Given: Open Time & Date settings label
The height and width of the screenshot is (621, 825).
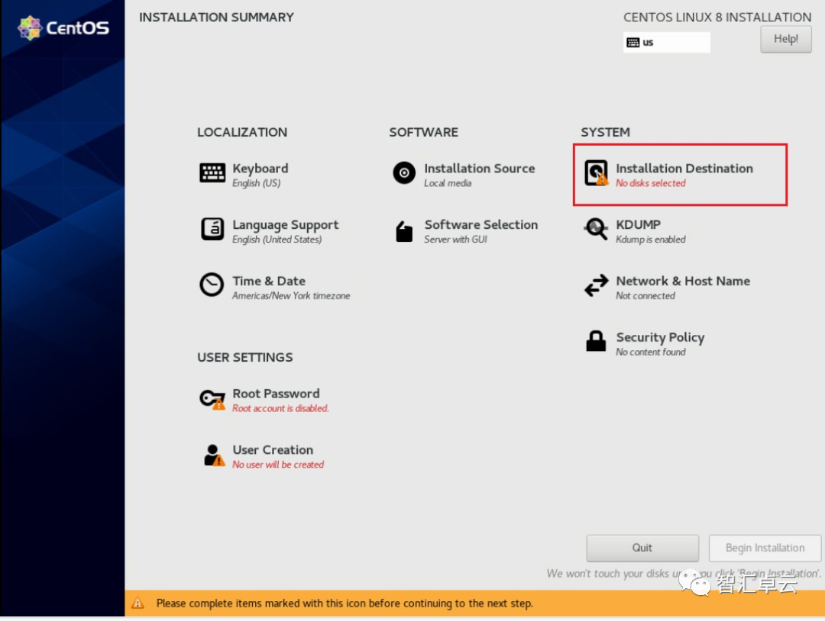Looking at the screenshot, I should (x=269, y=281).
